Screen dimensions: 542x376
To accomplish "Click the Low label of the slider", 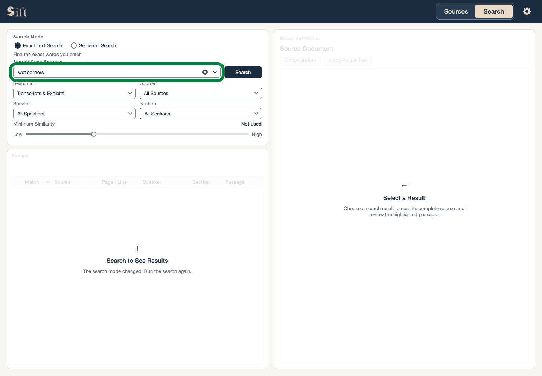I will coord(18,134).
